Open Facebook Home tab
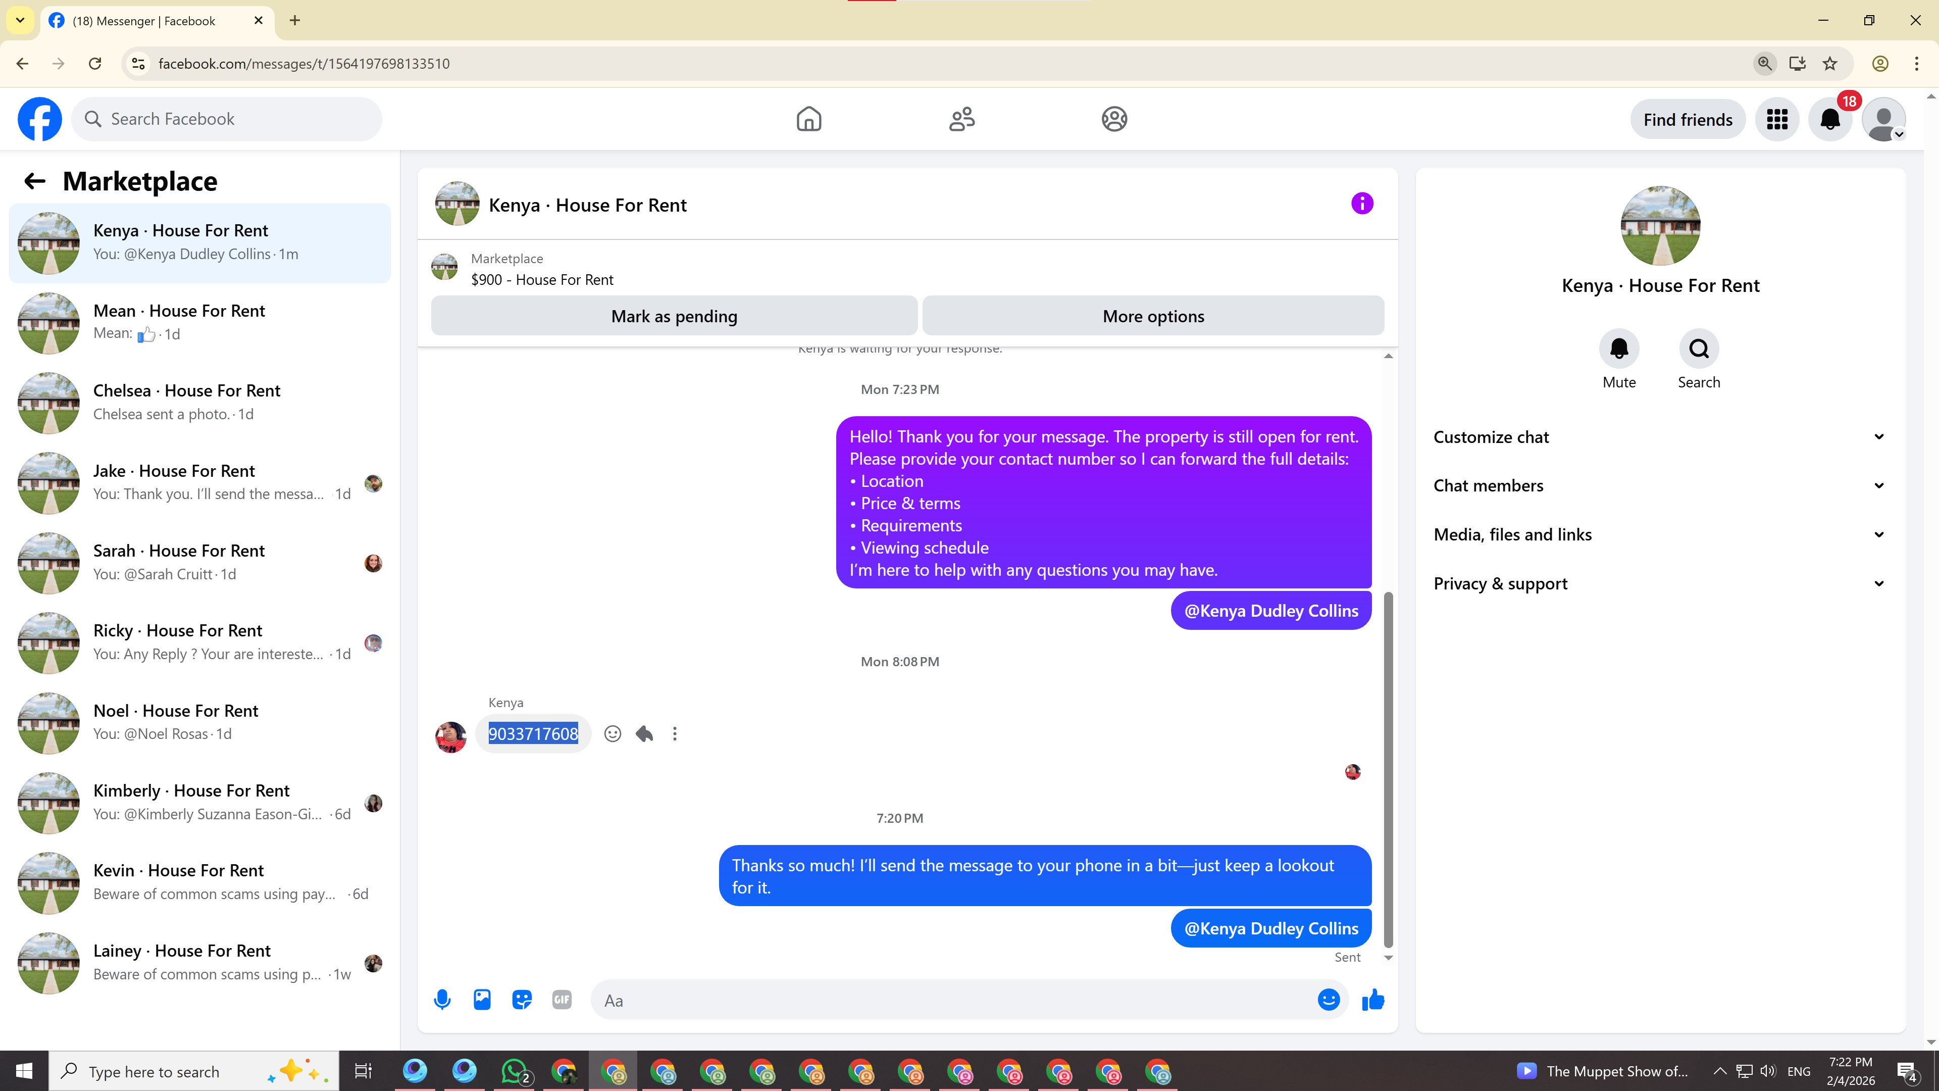This screenshot has height=1091, width=1939. click(808, 119)
